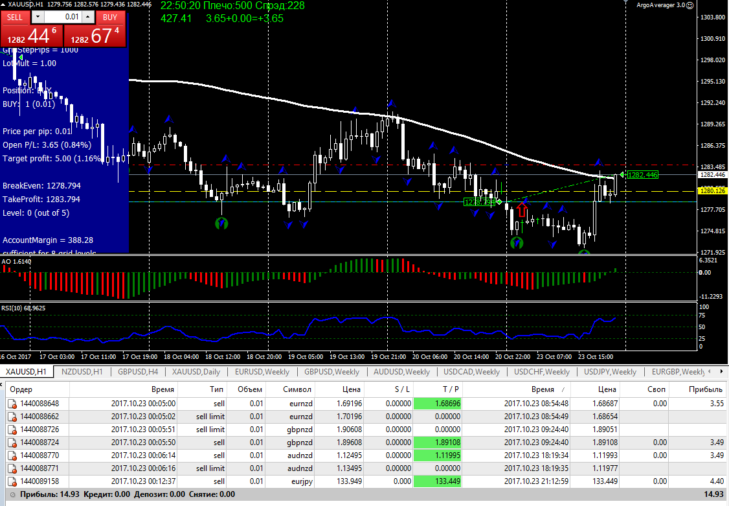Click the TakeProfit: 1283.794 info line
This screenshot has height=506, width=729.
(41, 199)
